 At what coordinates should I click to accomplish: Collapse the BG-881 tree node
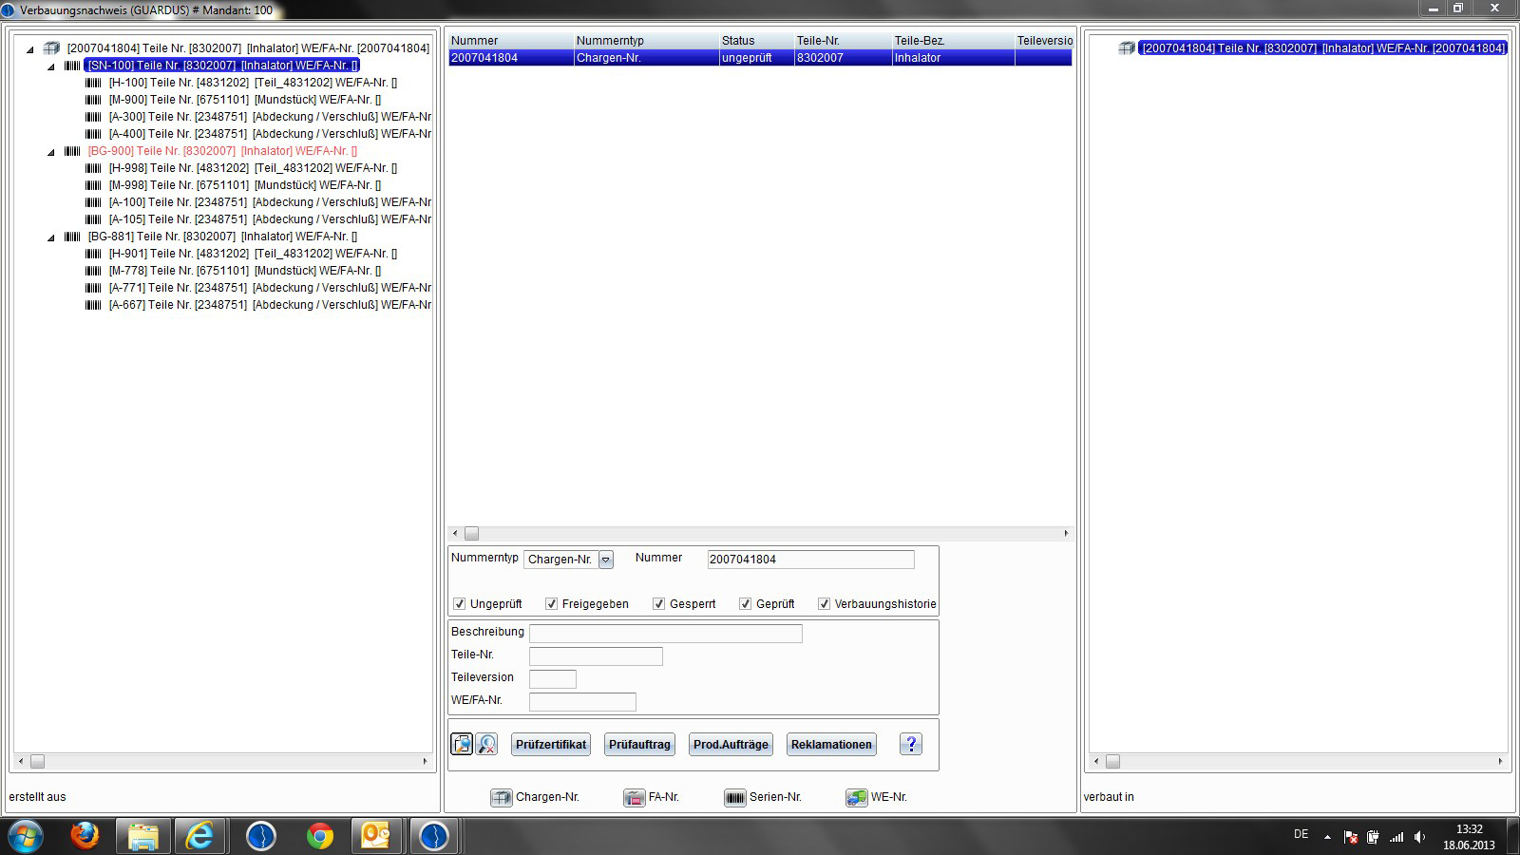[x=51, y=237]
